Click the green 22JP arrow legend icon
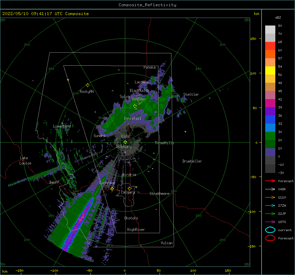Viewport: 295px width, 275px height. click(270, 214)
